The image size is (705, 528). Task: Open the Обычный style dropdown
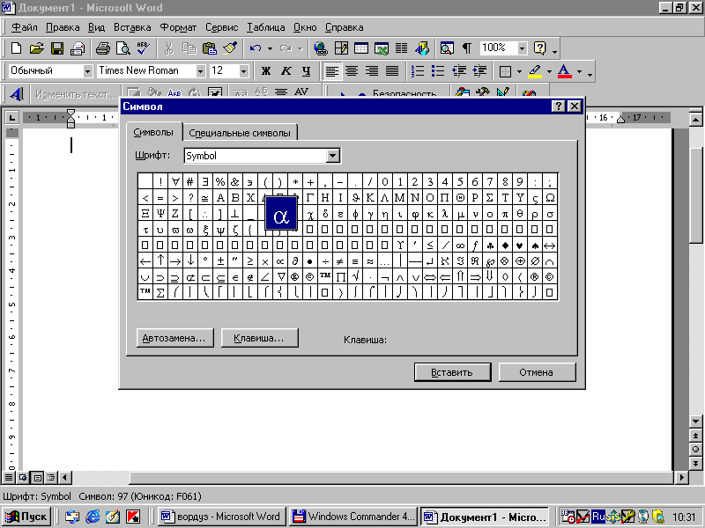[x=87, y=71]
